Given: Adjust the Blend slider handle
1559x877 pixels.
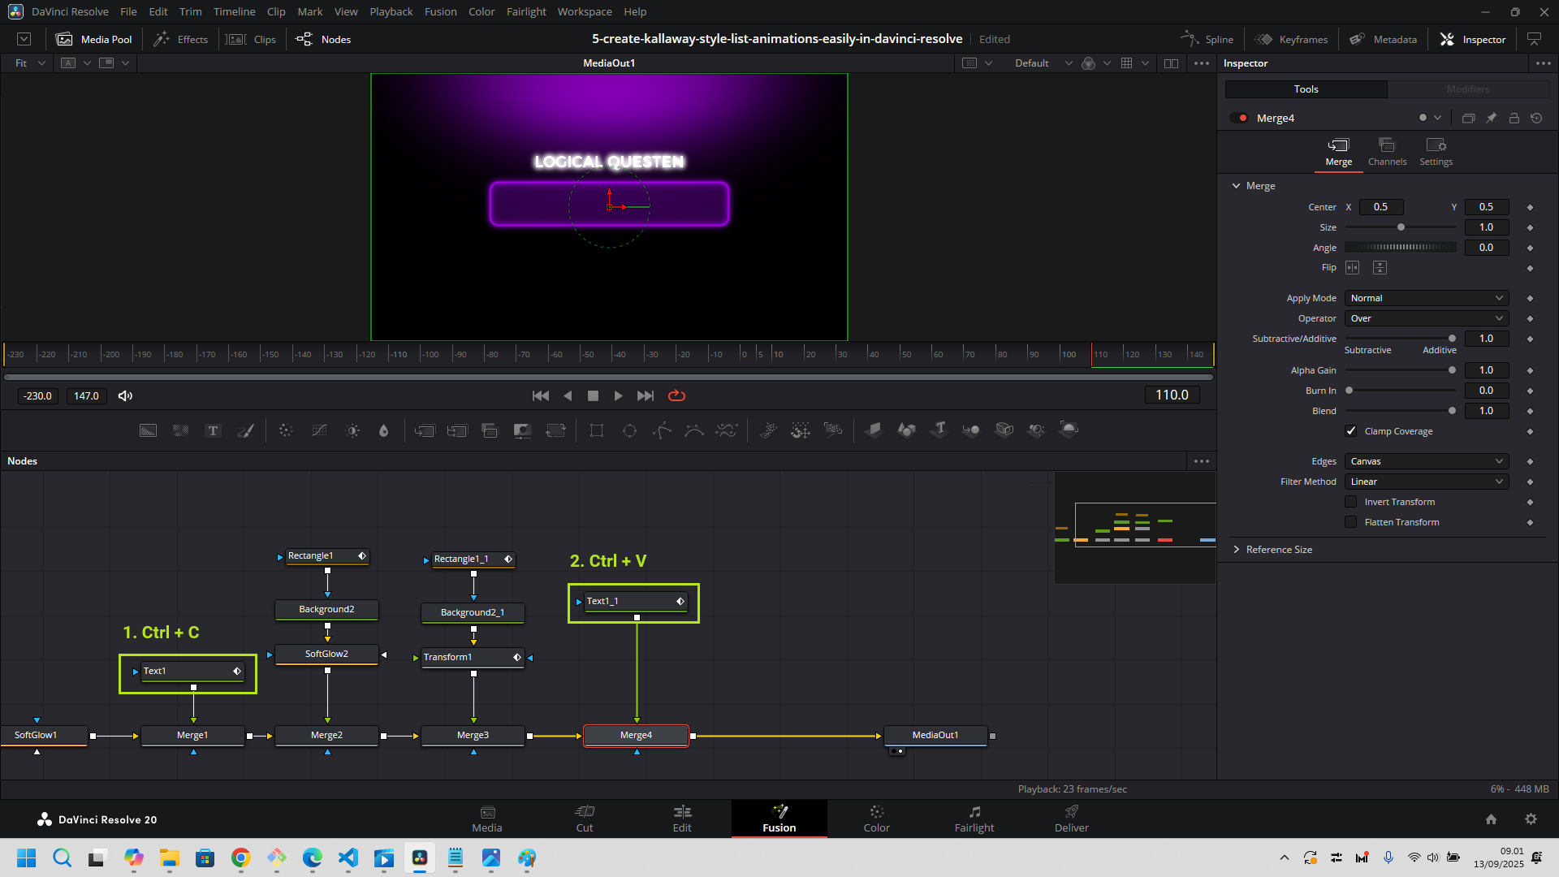Looking at the screenshot, I should coord(1452,411).
